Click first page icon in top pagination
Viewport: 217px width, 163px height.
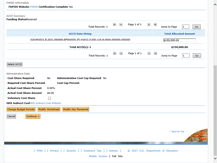115,24
